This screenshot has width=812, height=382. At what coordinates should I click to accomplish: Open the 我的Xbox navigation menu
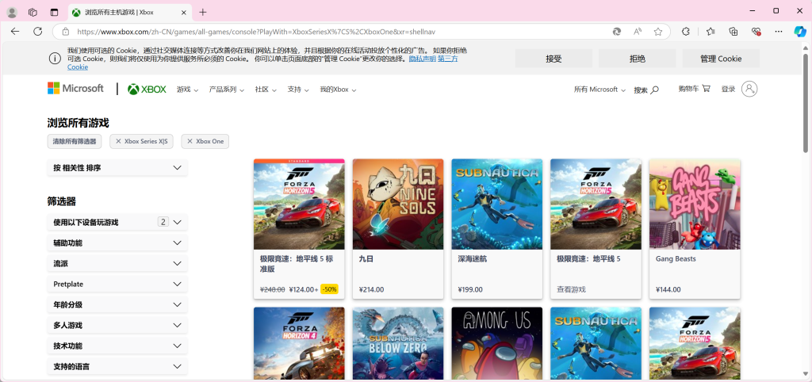(x=338, y=90)
